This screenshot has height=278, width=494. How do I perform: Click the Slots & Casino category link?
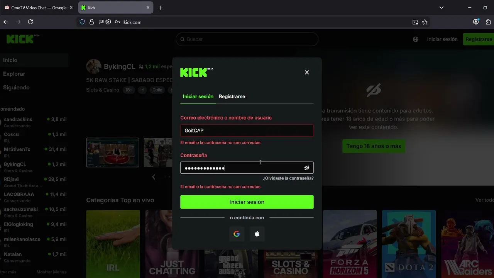(103, 90)
